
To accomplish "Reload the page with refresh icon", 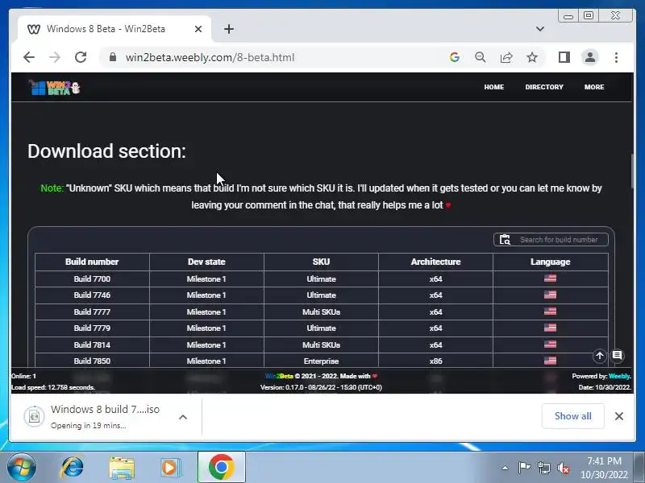I will click(x=81, y=57).
